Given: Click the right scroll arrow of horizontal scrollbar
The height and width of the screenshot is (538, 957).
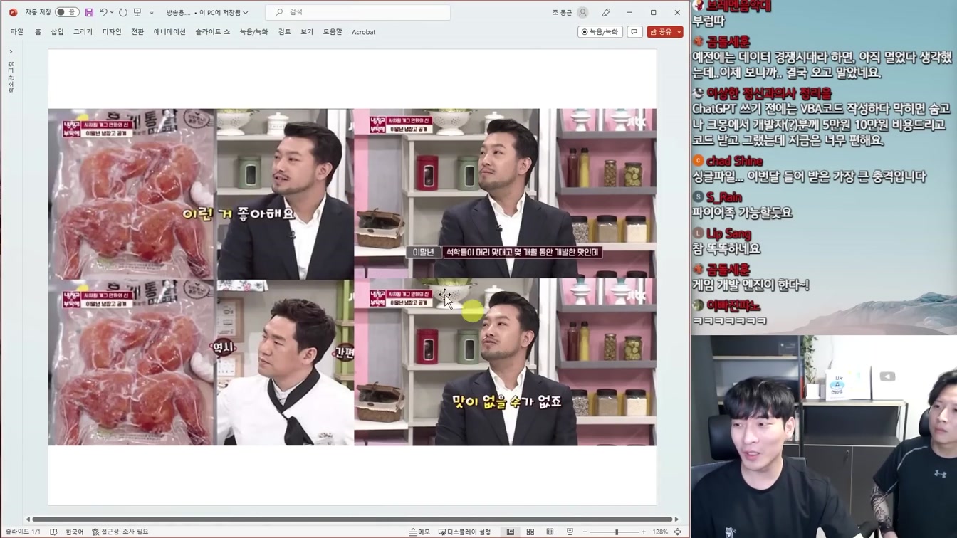Looking at the screenshot, I should coord(677,519).
